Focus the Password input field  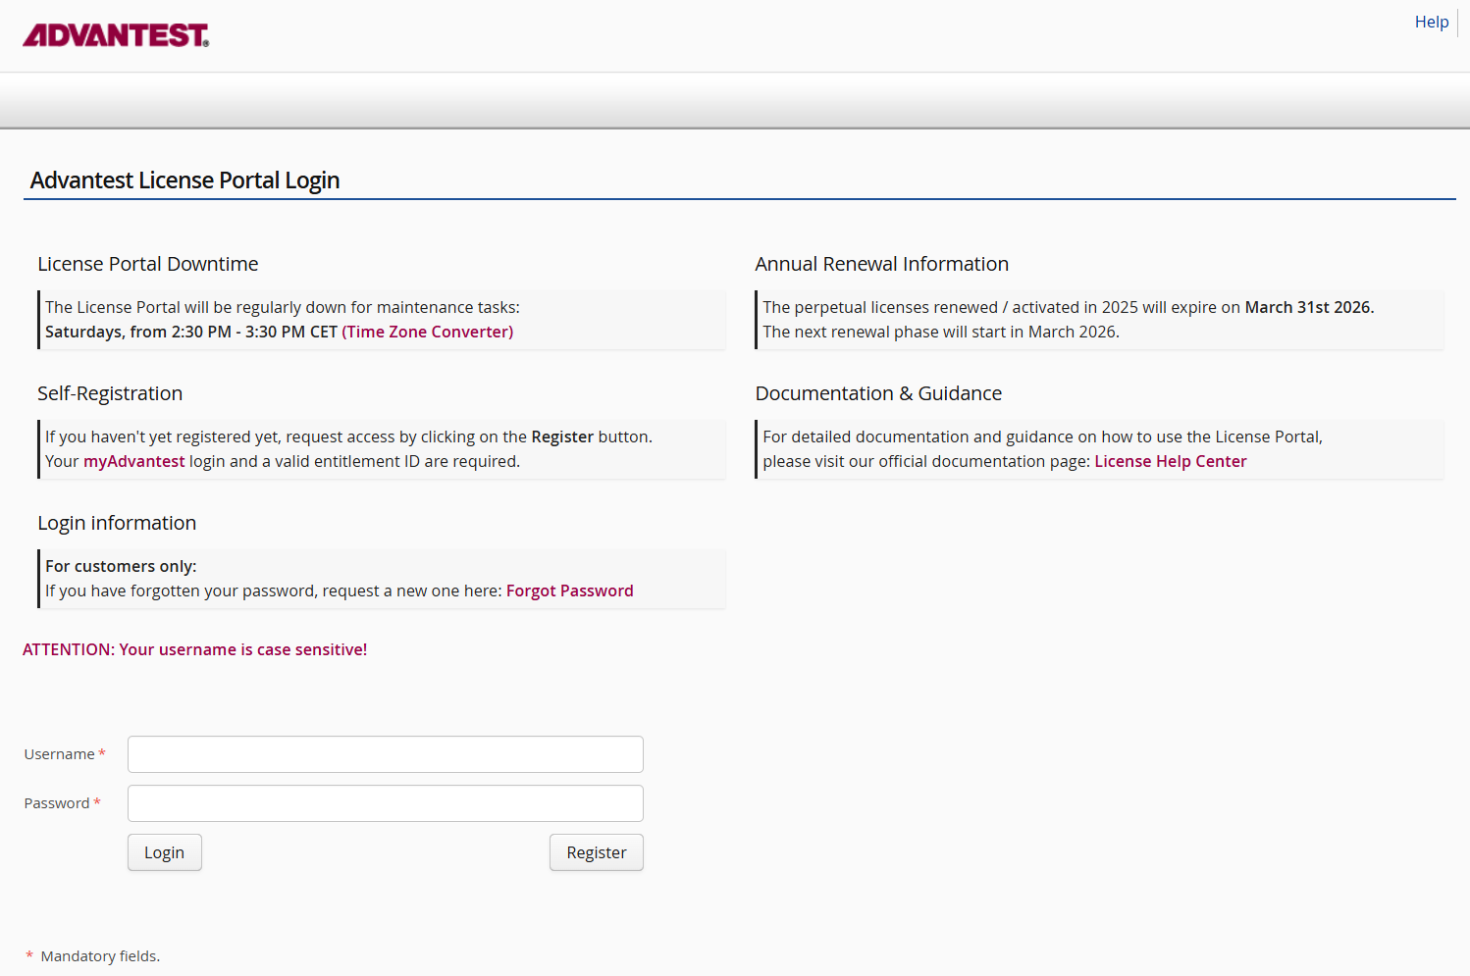(x=385, y=803)
